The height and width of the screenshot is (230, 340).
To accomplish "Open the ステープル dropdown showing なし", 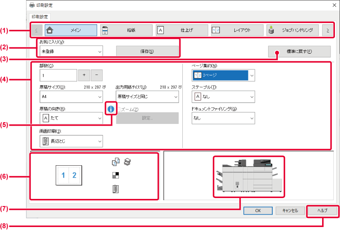I will [x=223, y=97].
